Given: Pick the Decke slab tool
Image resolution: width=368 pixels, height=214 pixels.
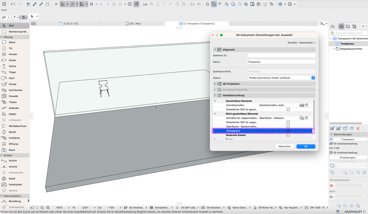Looking at the screenshot, I should point(15,60).
